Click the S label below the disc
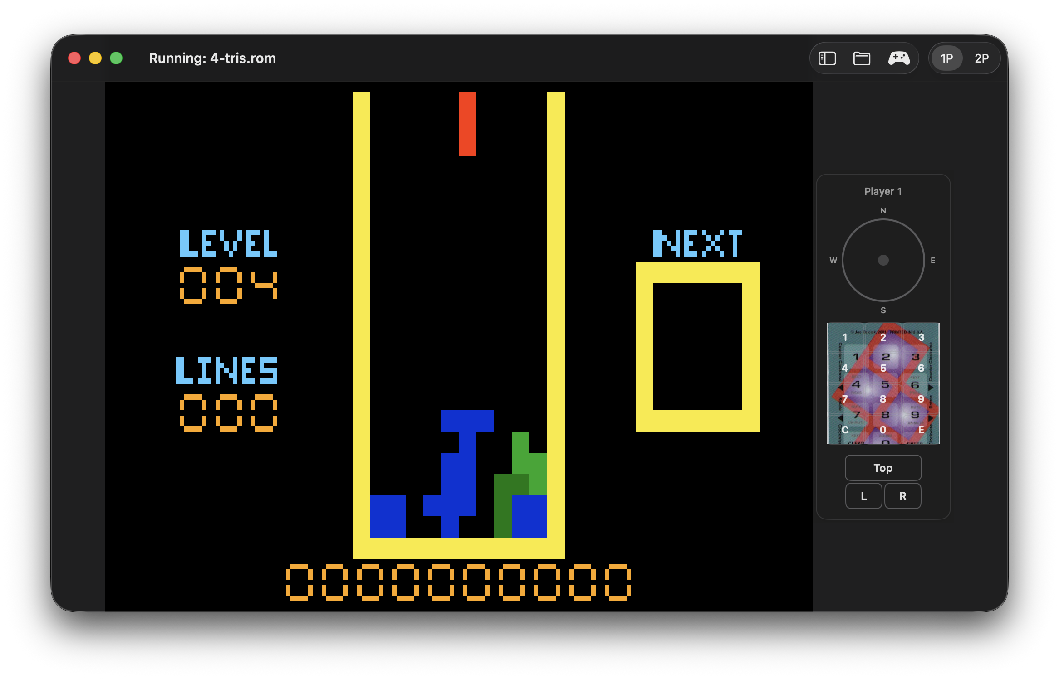The height and width of the screenshot is (679, 1059). [x=883, y=310]
